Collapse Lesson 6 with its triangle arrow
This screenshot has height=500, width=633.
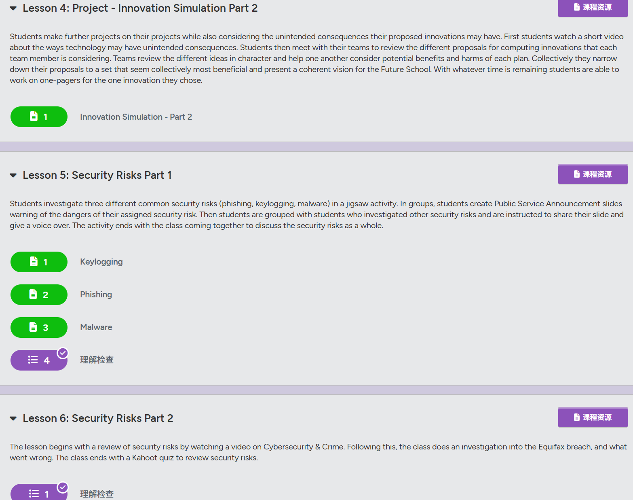pyautogui.click(x=13, y=419)
